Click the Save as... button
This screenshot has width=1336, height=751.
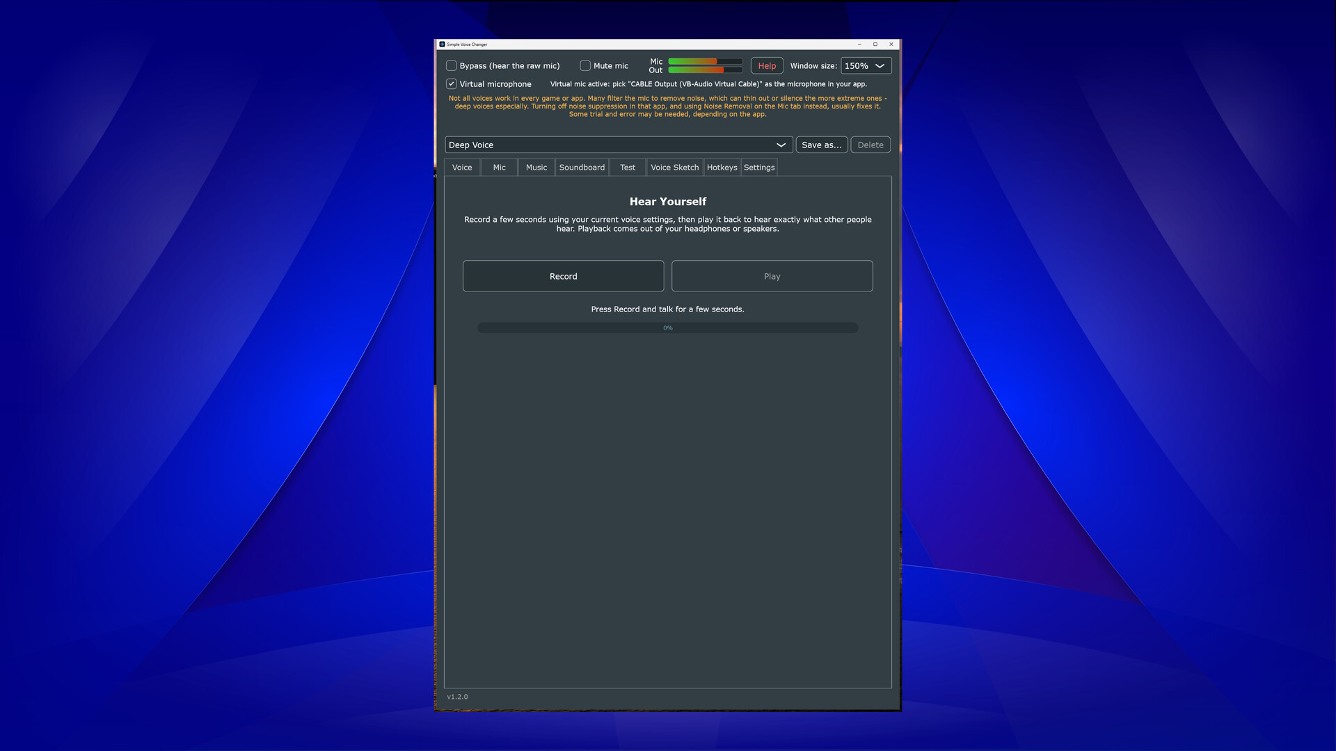coord(822,145)
